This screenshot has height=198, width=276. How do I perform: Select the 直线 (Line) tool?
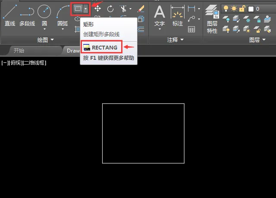coord(10,15)
